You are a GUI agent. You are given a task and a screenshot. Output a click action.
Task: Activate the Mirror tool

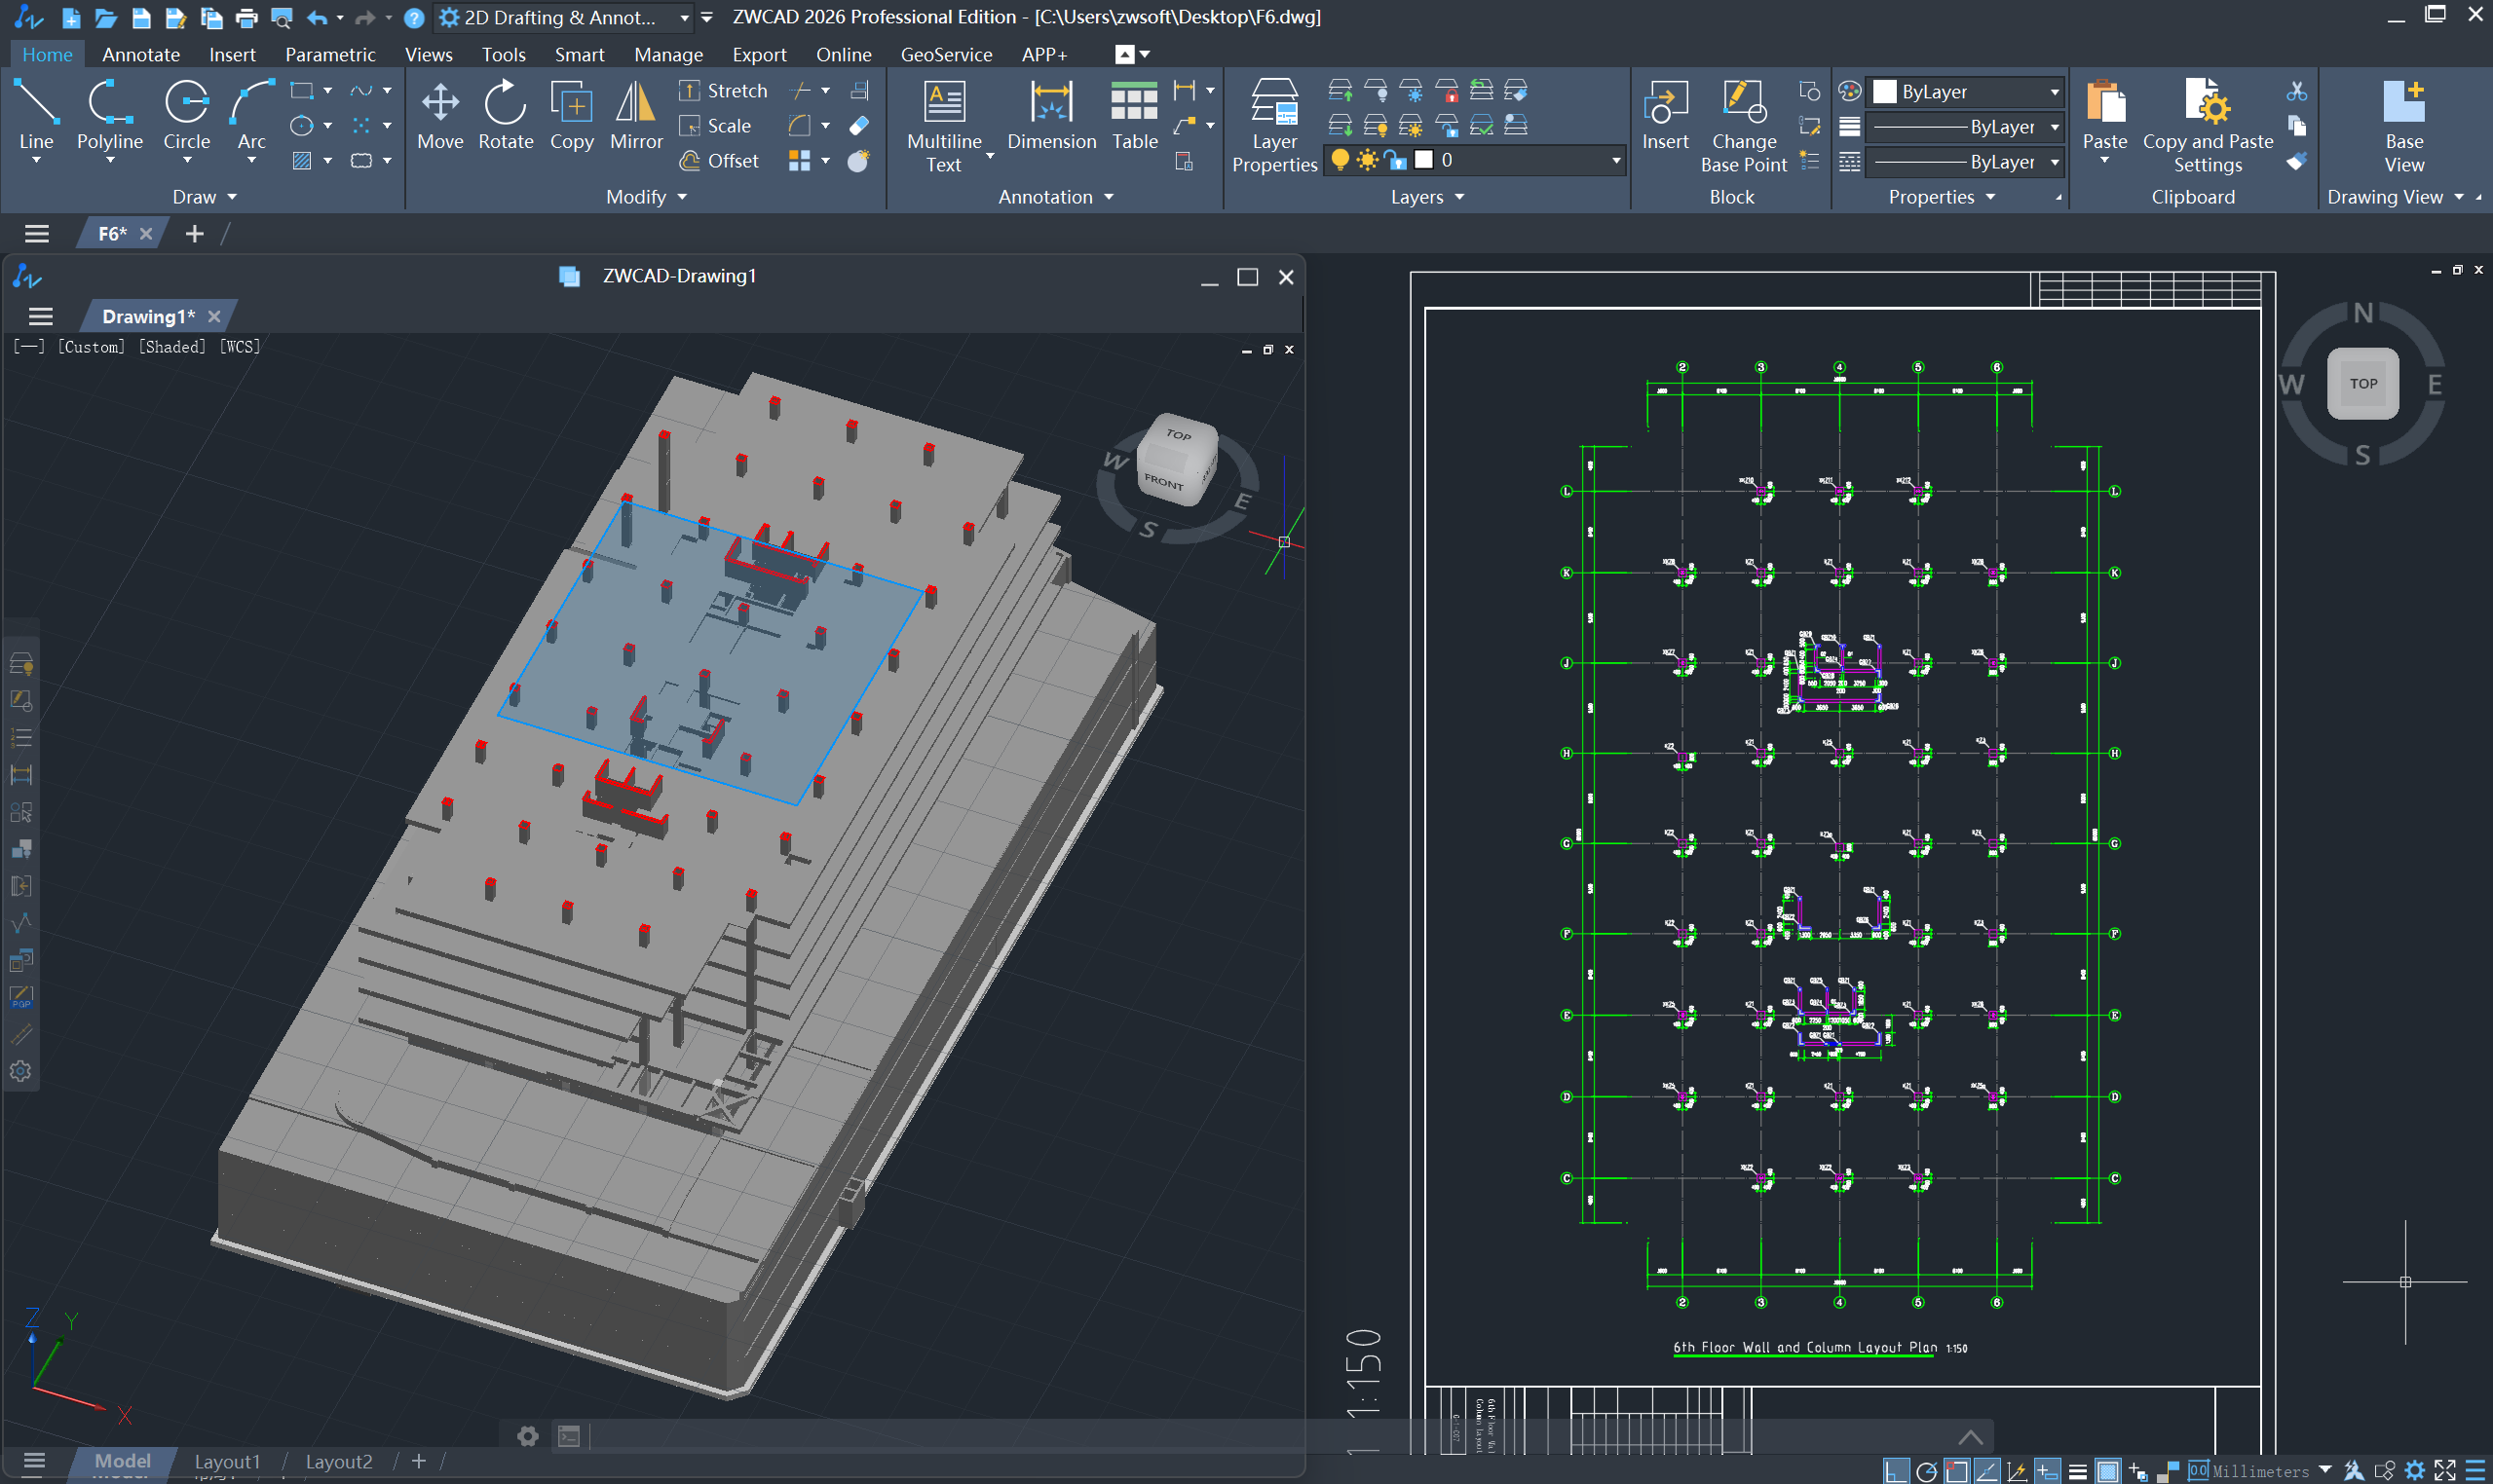pyautogui.click(x=636, y=115)
